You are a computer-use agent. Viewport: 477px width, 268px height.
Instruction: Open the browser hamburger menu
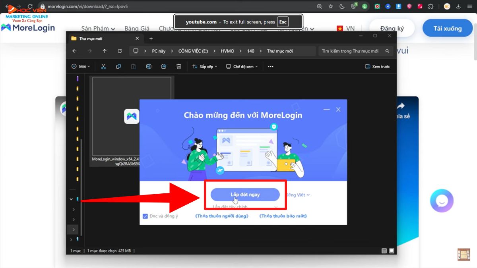469,6
